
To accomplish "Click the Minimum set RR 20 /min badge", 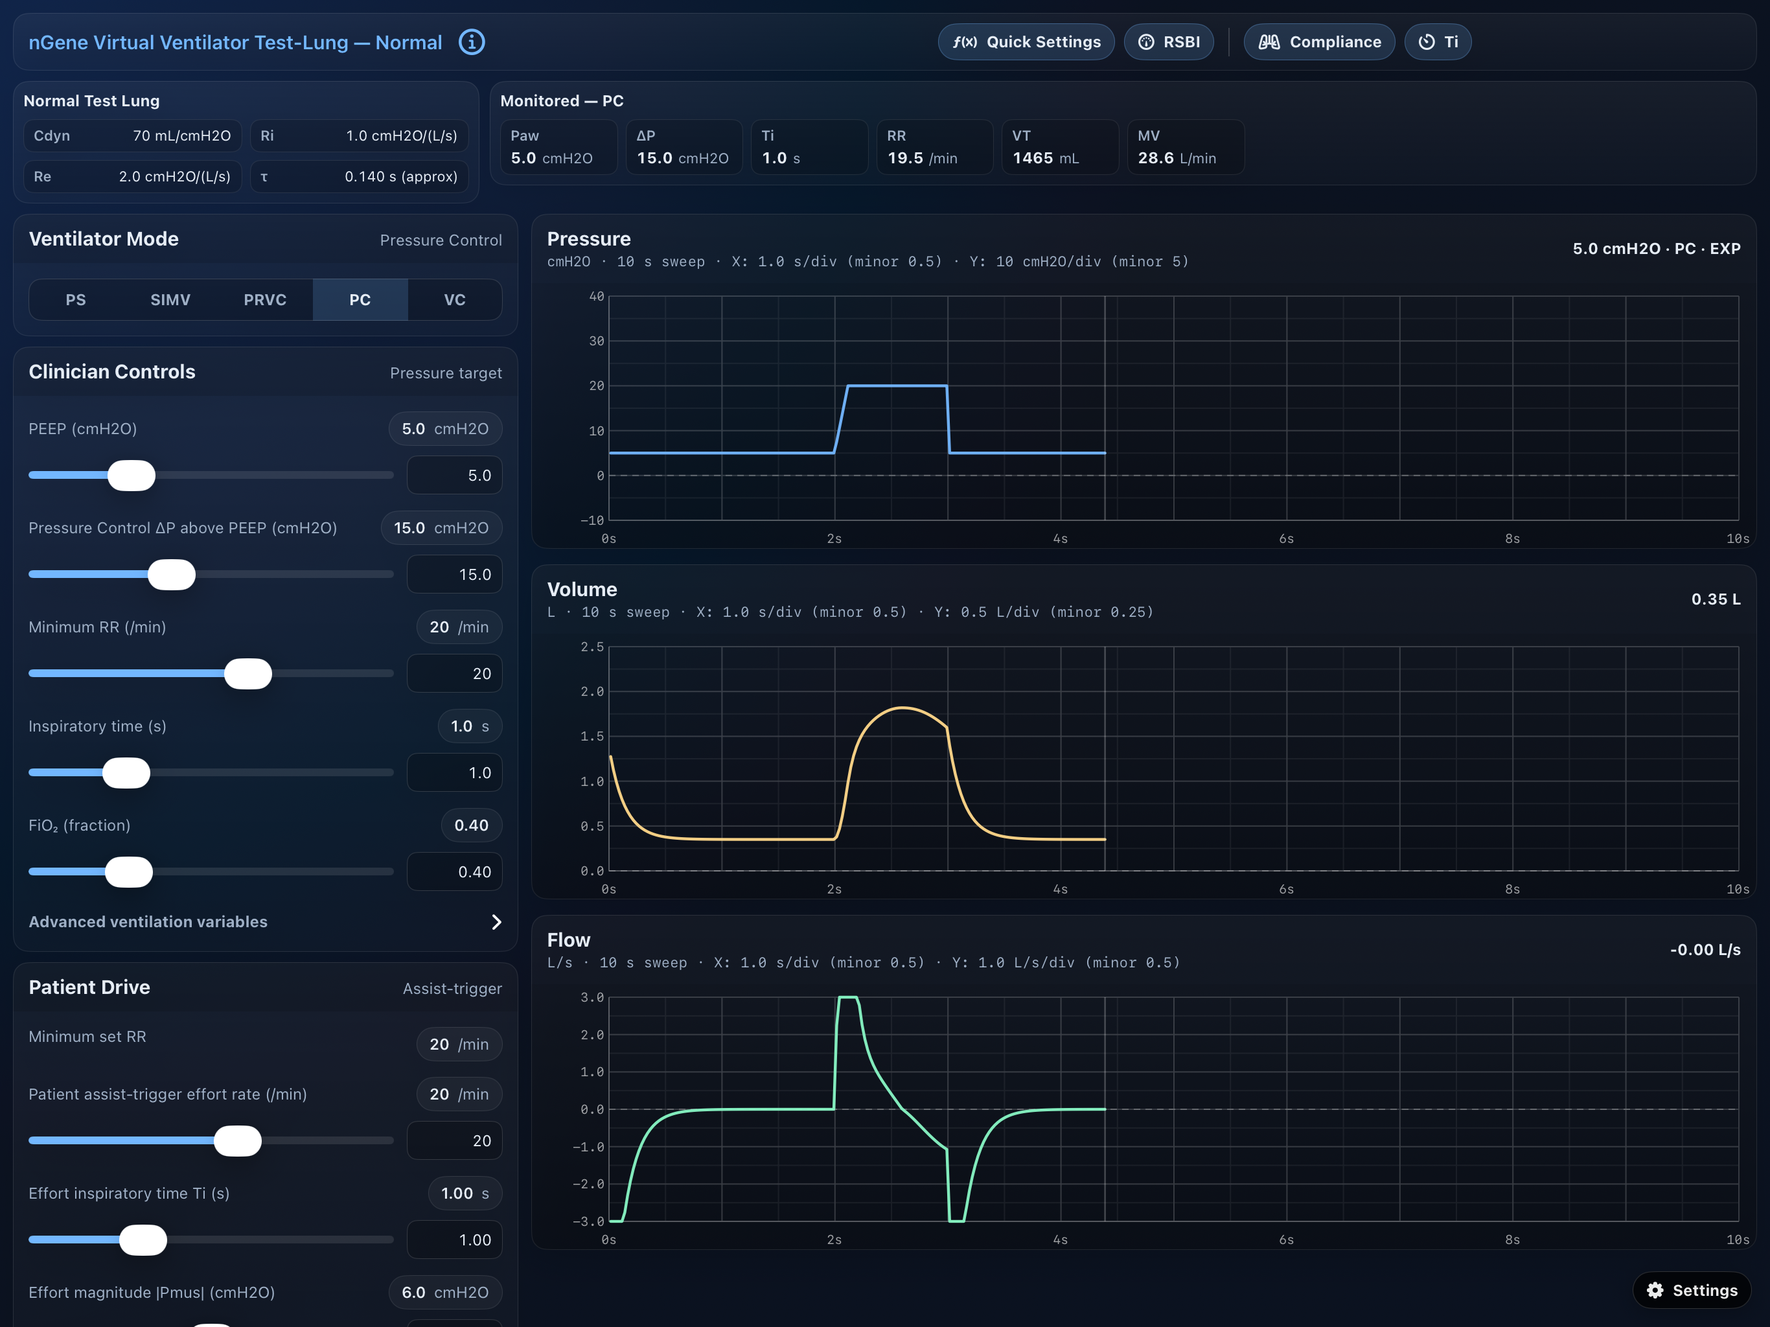I will (459, 1044).
